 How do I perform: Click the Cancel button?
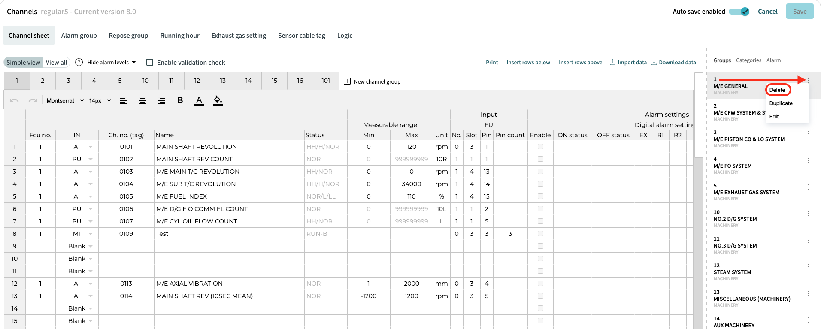(768, 12)
